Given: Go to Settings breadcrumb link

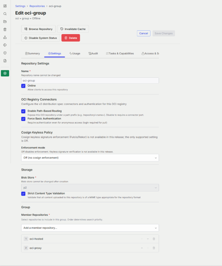Looking at the screenshot, I should 20,6.
